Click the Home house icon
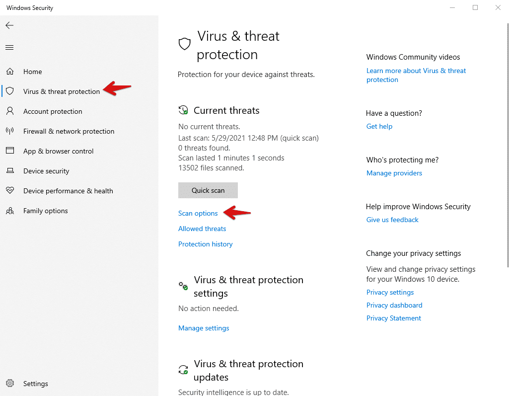The image size is (509, 396). pos(10,72)
